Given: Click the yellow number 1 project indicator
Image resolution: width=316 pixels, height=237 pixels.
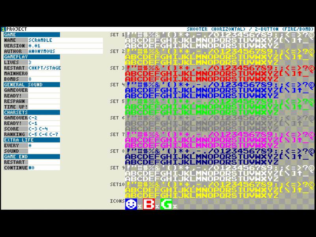Looking at the screenshot, I should [3, 29].
